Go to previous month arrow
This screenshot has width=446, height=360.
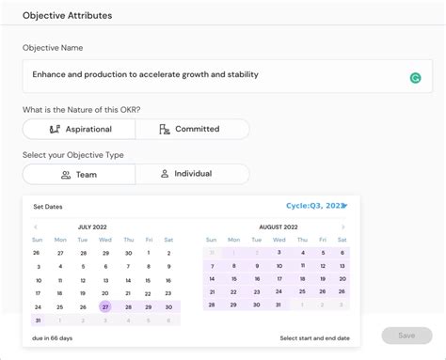36,227
